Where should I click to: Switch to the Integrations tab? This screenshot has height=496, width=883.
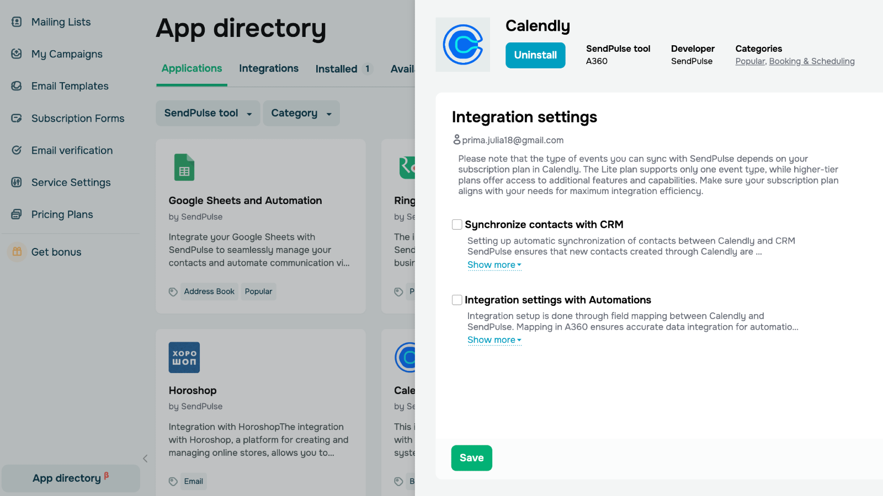268,68
